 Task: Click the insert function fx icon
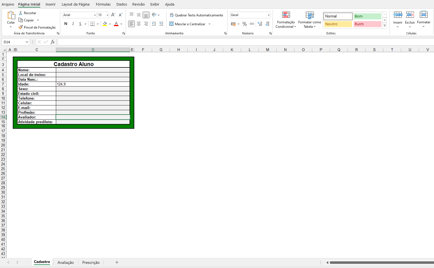tap(53, 42)
